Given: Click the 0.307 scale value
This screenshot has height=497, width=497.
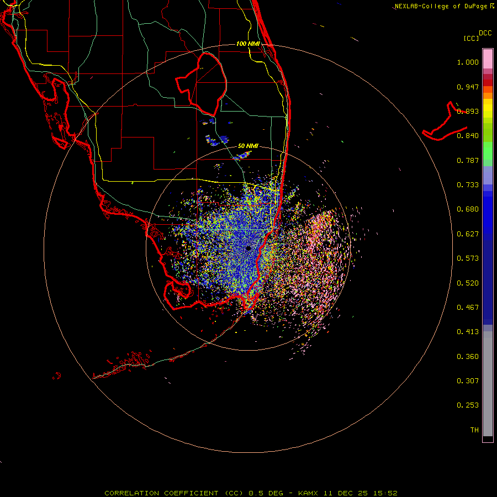Looking at the screenshot, I should (468, 381).
